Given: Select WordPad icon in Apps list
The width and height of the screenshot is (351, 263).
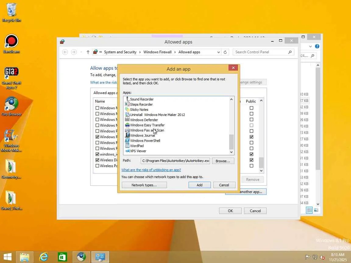Looking at the screenshot, I should click(127, 146).
